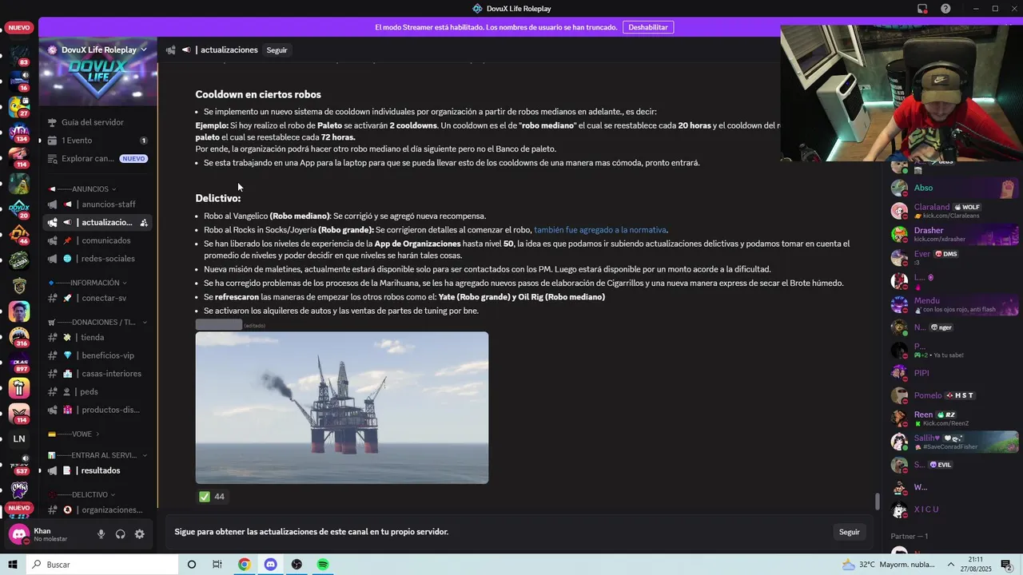Open Windows Start menu
This screenshot has height=575, width=1023.
12,565
